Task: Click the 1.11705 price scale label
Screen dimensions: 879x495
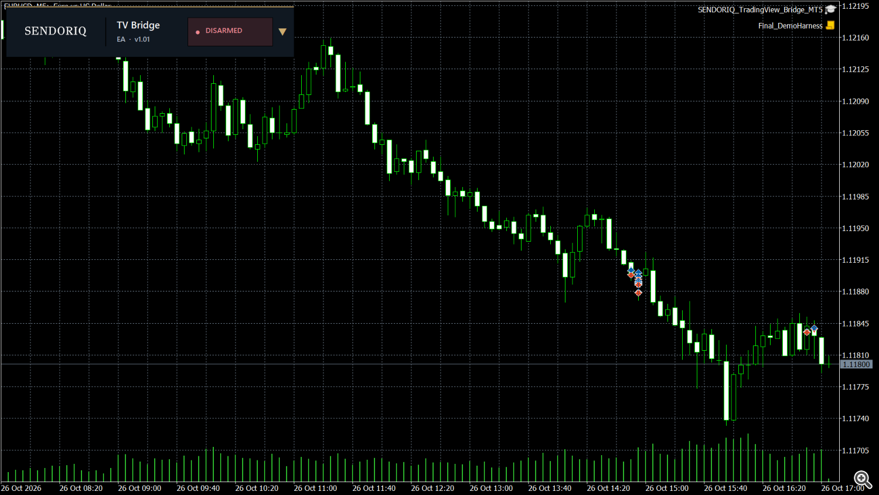Action: [856, 450]
